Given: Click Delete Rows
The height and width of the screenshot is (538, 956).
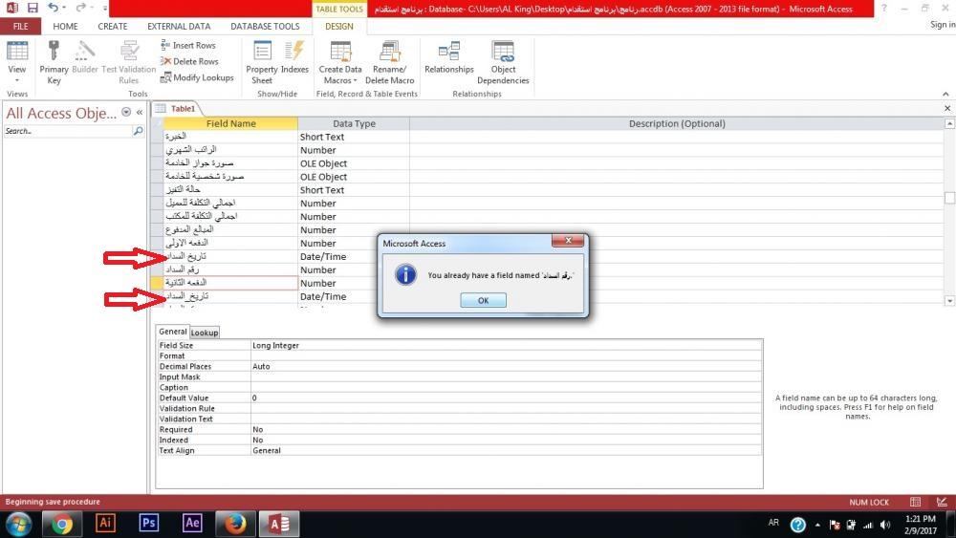Looking at the screenshot, I should (189, 61).
